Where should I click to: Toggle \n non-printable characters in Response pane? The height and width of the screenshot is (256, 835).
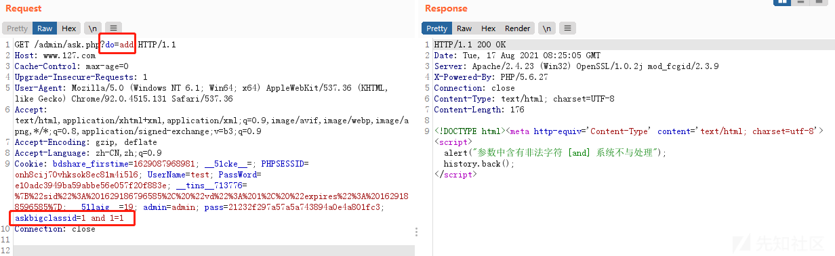547,28
